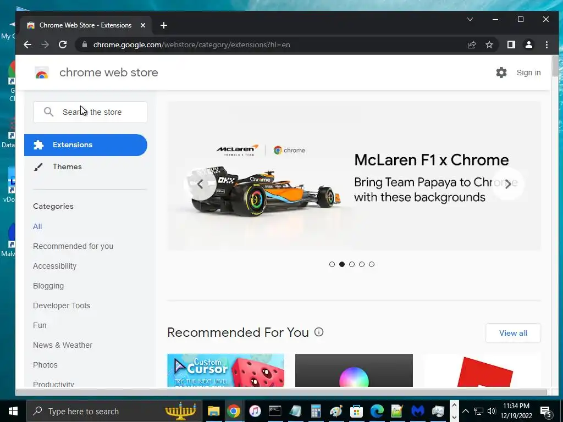This screenshot has width=563, height=422.
Task: Open the Custom Cursor extension card
Action: 225,370
